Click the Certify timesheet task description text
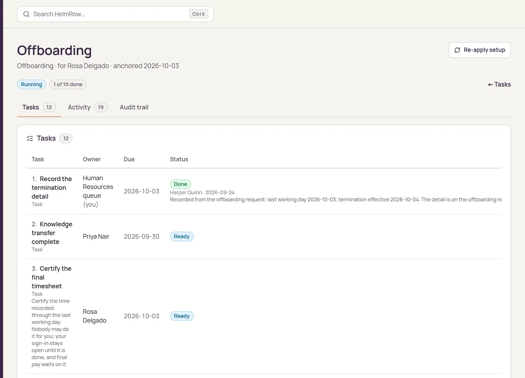 click(x=51, y=333)
